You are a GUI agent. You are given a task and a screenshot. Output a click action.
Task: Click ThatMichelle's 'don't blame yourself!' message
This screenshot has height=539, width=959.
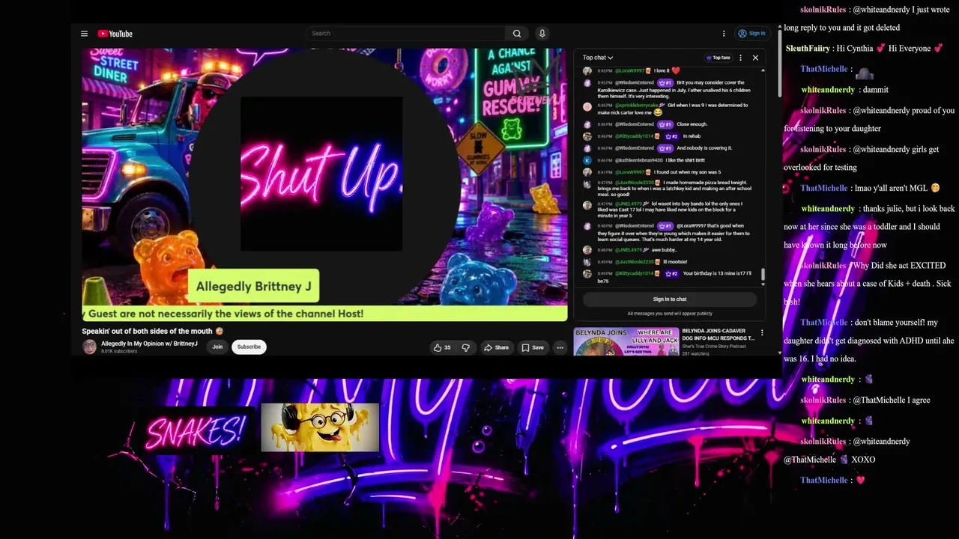[869, 341]
